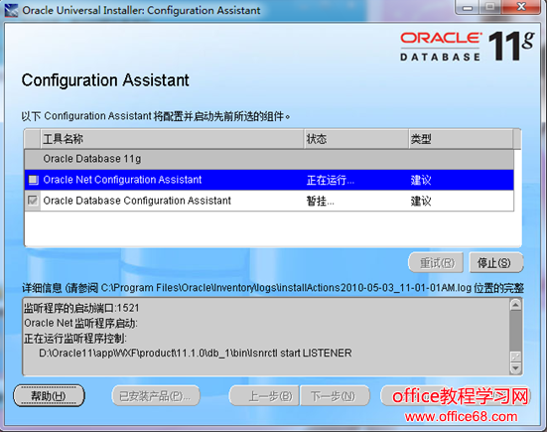
Task: Click the 停止(S) stop button
Action: (x=495, y=262)
